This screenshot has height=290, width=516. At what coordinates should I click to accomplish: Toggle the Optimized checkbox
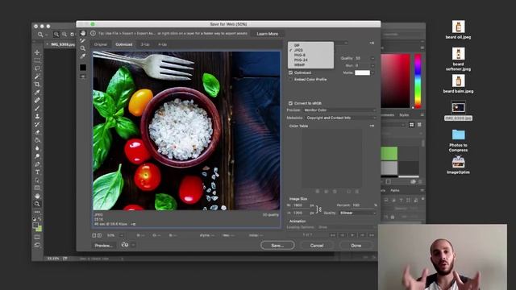click(290, 72)
